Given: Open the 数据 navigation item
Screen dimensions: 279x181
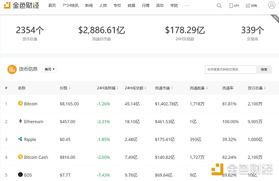Looking at the screenshot, I should click(x=131, y=6).
